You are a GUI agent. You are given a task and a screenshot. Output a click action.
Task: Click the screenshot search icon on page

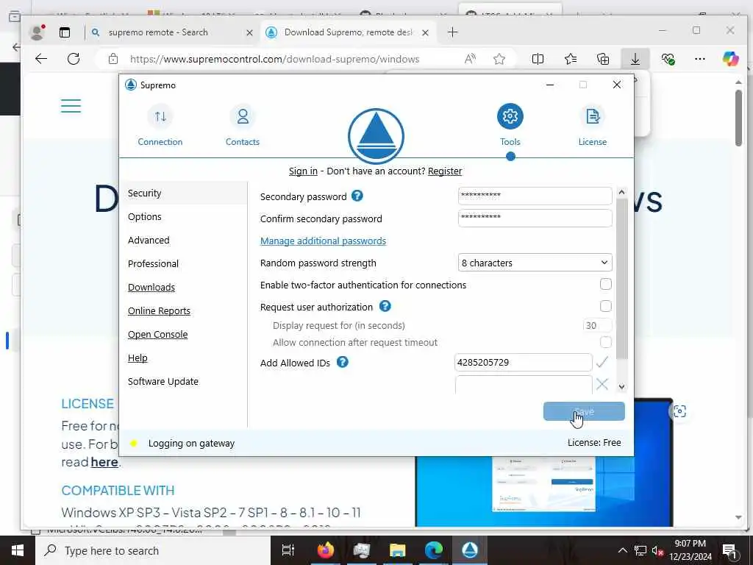click(x=679, y=411)
